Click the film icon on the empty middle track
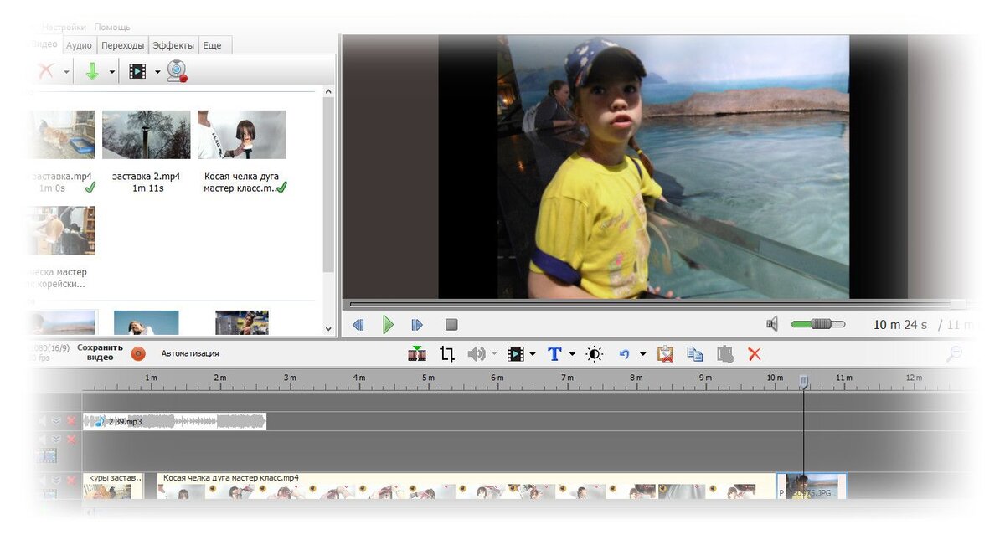This screenshot has width=1005, height=535. coord(45,456)
